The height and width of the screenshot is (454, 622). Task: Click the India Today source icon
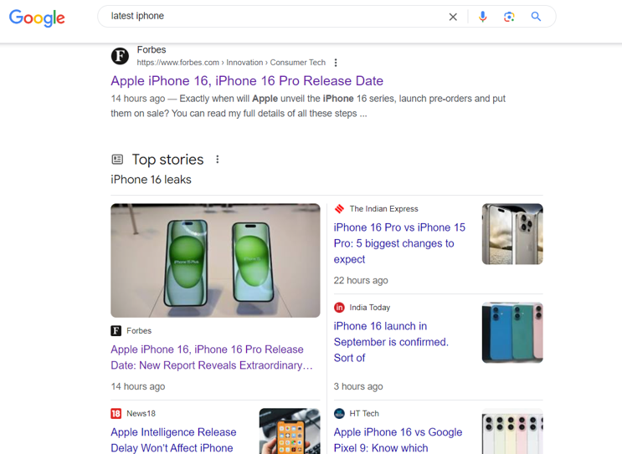coord(339,308)
